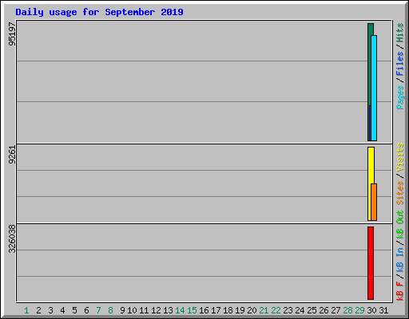
Task: Click day 9 on the x-axis
Action: [x=122, y=310]
